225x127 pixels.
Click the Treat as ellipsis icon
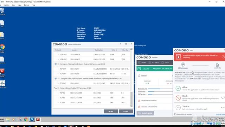point(178,108)
